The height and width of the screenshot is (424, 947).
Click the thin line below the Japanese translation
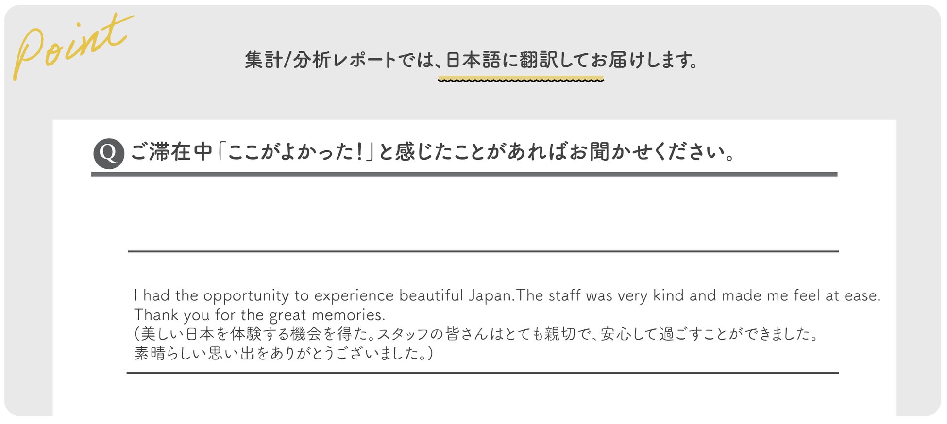click(483, 373)
